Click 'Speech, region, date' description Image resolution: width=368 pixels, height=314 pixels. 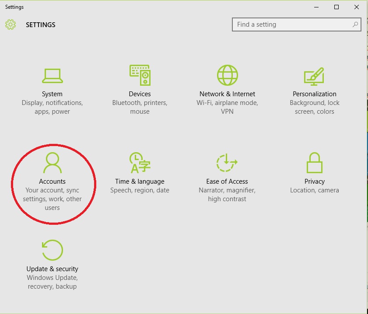[140, 190]
